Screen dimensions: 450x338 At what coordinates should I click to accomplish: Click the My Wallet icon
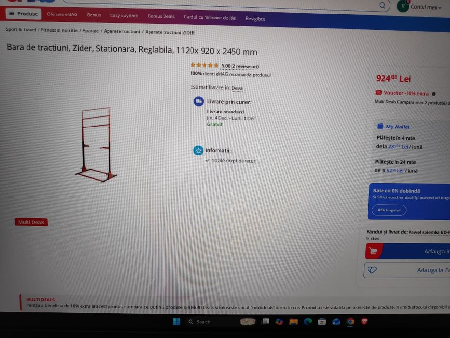[x=380, y=126]
